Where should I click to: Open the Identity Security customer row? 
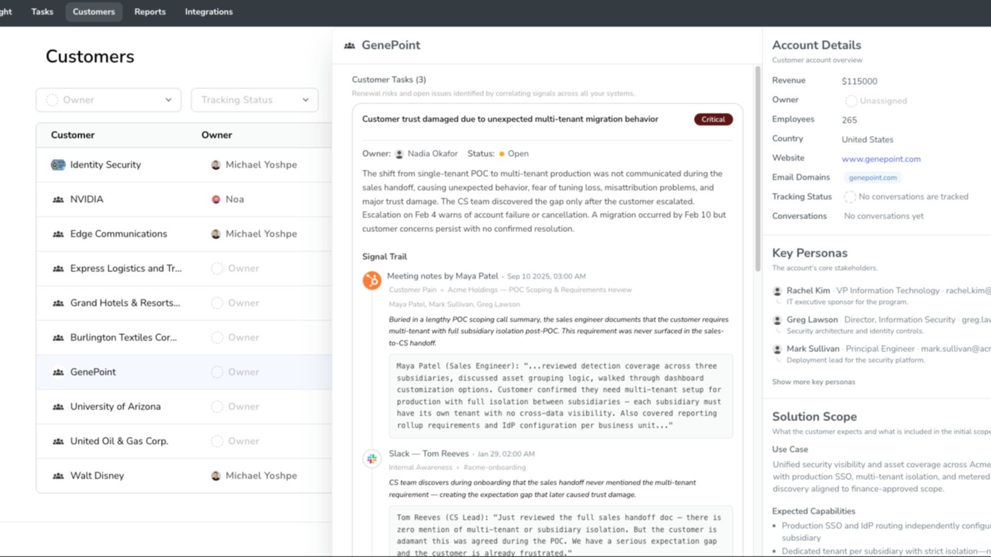(x=184, y=165)
